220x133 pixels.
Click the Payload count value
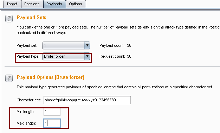click(x=129, y=45)
